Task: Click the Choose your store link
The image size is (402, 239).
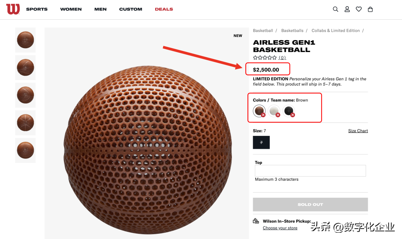Action: pyautogui.click(x=280, y=228)
